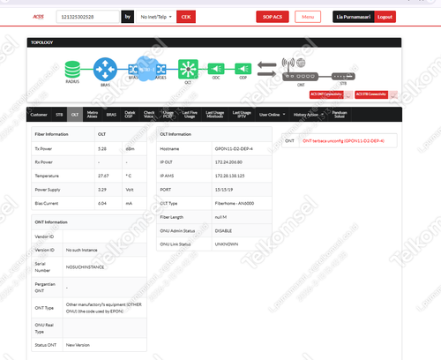This screenshot has width=441, height=360.
Task: Expand the History Action dropdown
Action: [x=309, y=115]
